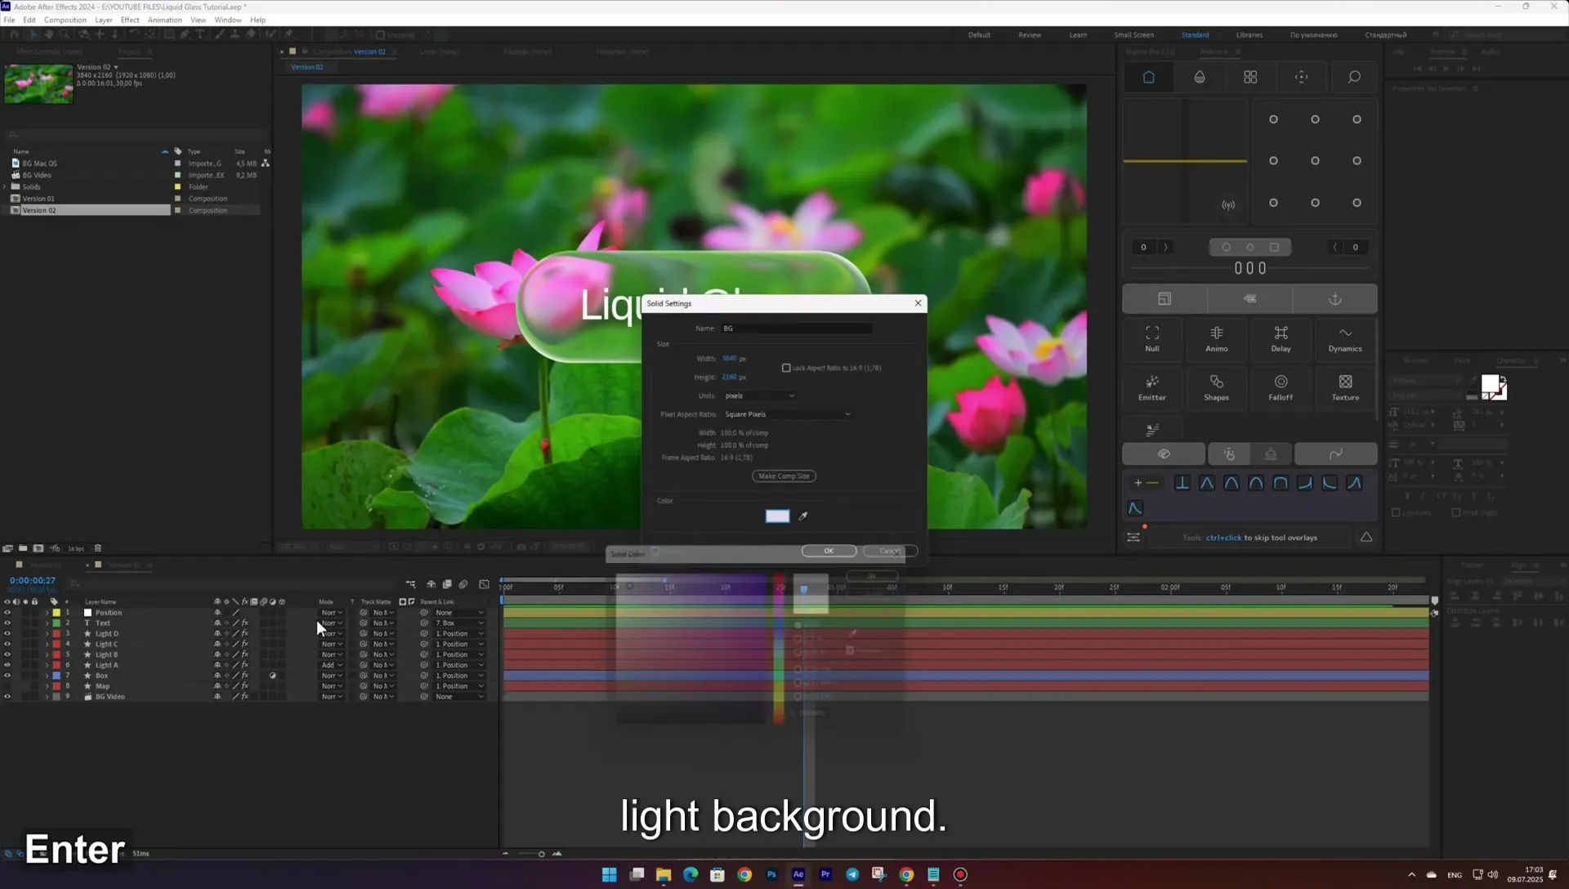
Task: Open graph editor icon in timeline
Action: pyautogui.click(x=484, y=584)
